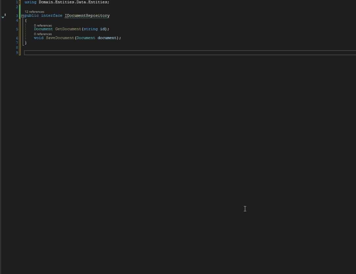Click the "string" type in GetDocument
The width and height of the screenshot is (356, 274).
[x=90, y=29]
